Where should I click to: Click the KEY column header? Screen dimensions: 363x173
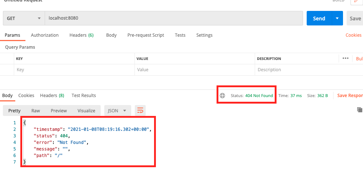(19, 59)
